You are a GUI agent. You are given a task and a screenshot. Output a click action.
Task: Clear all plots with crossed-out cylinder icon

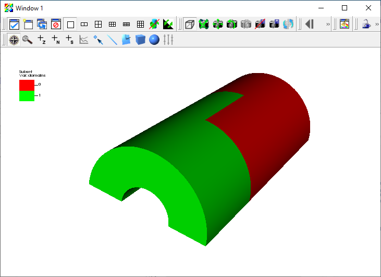tap(154, 24)
